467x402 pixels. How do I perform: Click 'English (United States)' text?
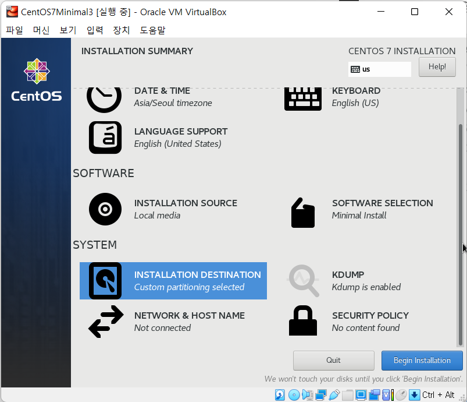click(x=178, y=144)
